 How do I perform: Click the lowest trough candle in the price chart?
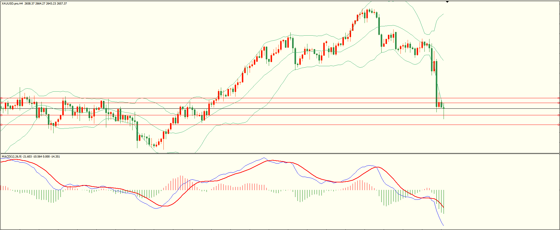(154, 146)
